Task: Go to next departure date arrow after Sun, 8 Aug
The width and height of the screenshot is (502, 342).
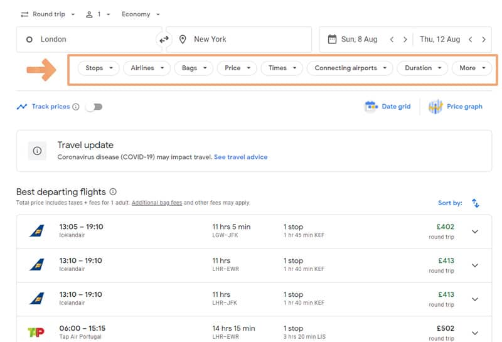Action: click(x=405, y=40)
